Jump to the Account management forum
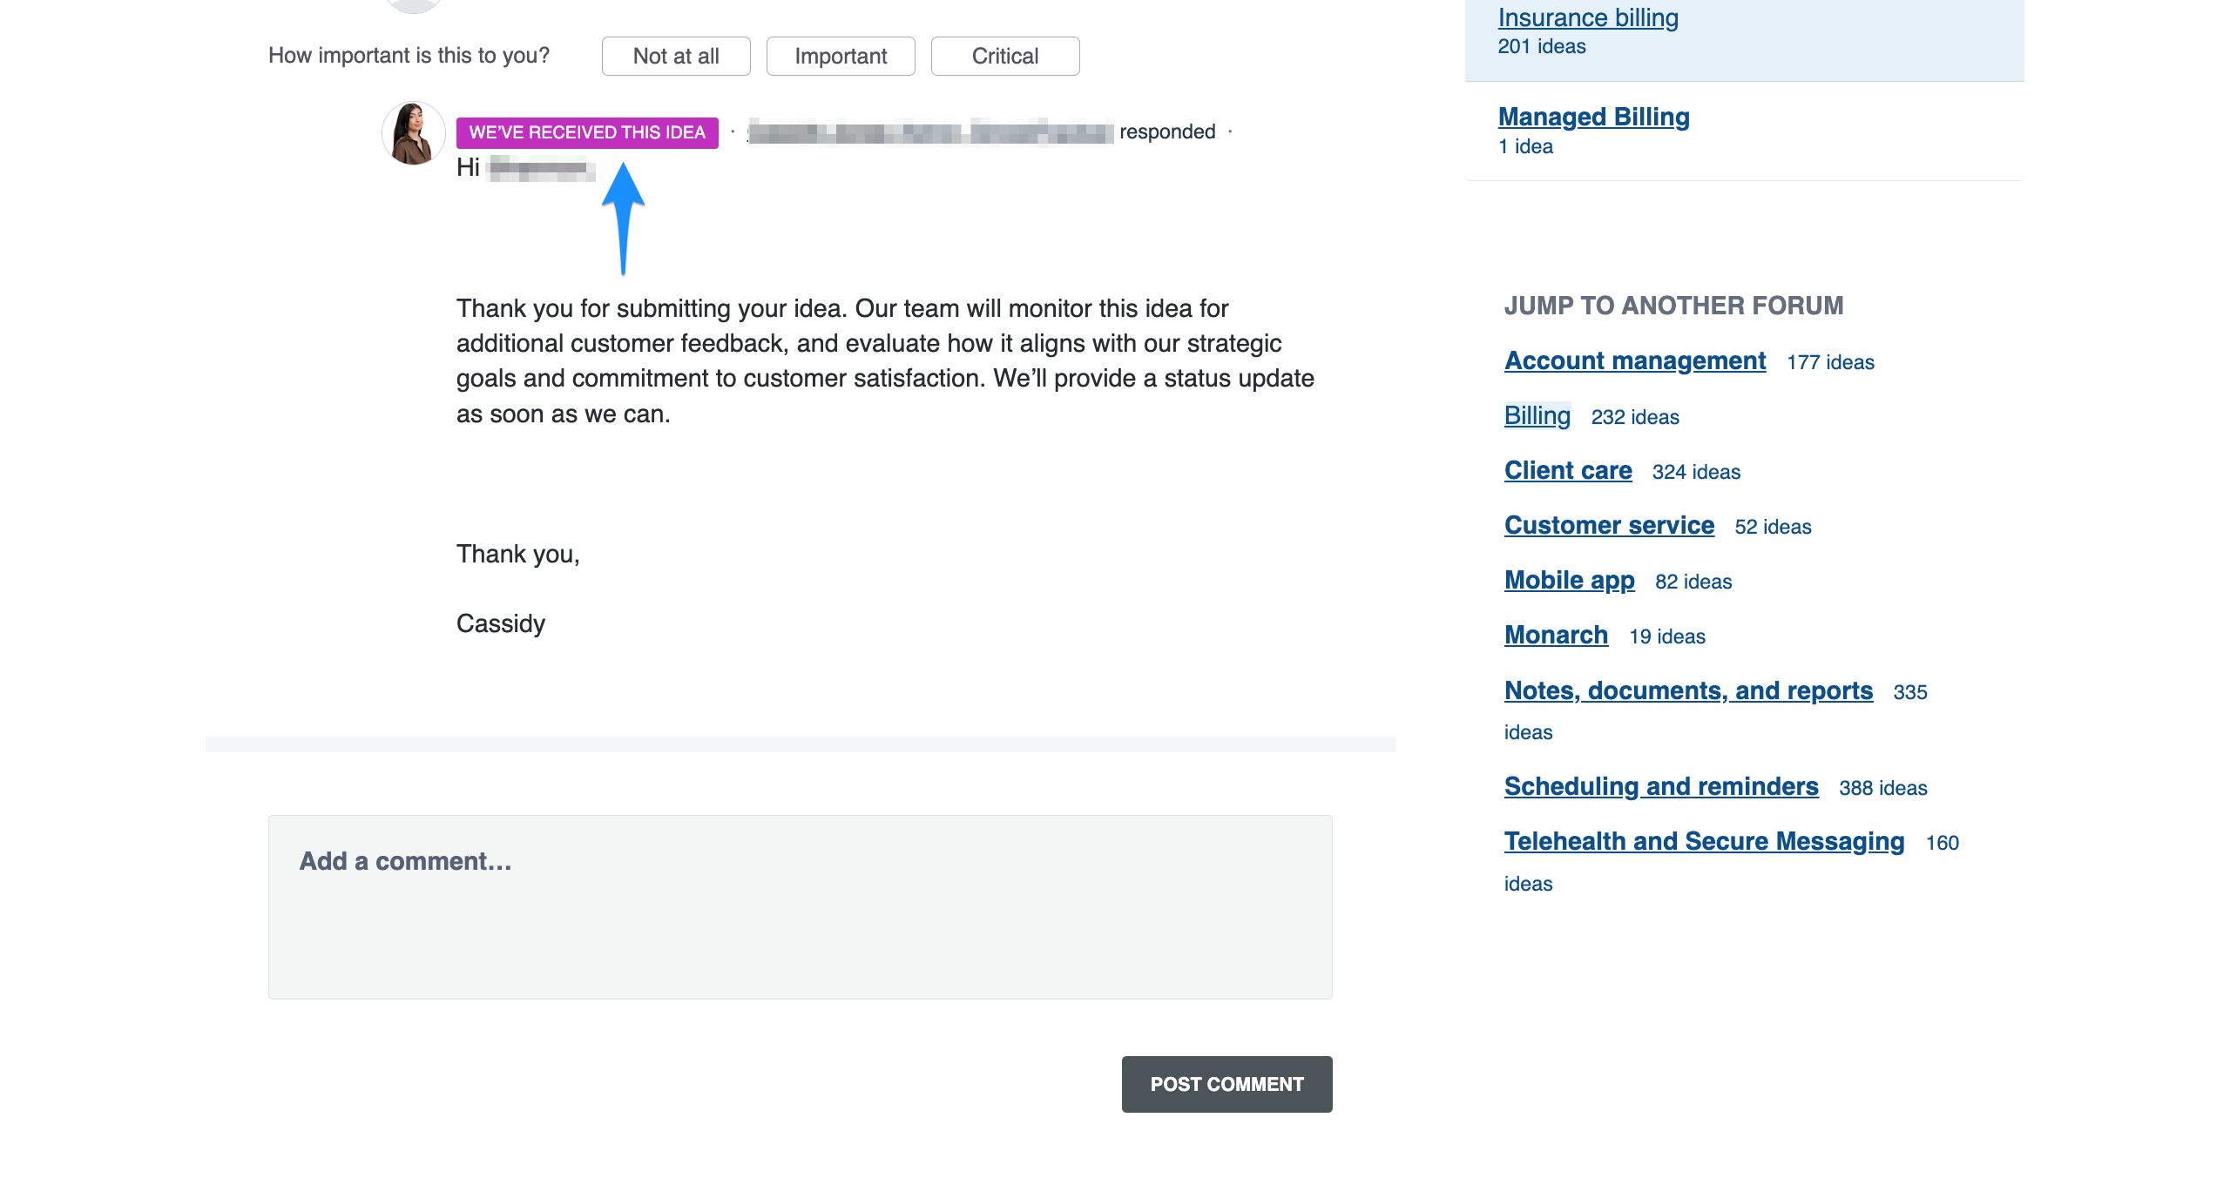Image resolution: width=2230 pixels, height=1178 pixels. tap(1635, 360)
